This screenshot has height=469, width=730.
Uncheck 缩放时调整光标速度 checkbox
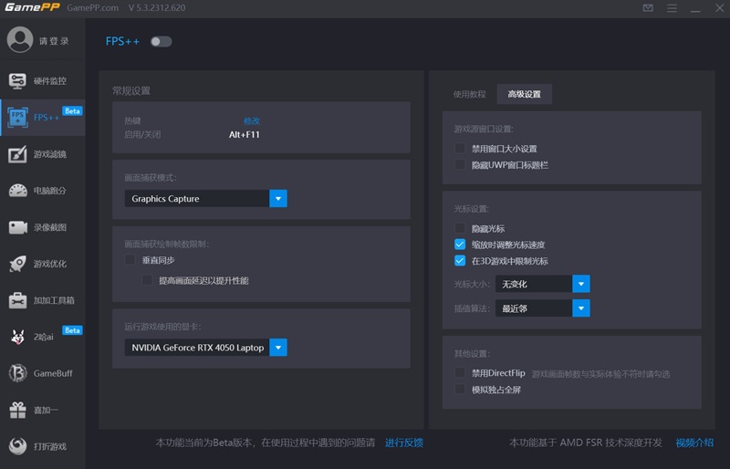(460, 244)
